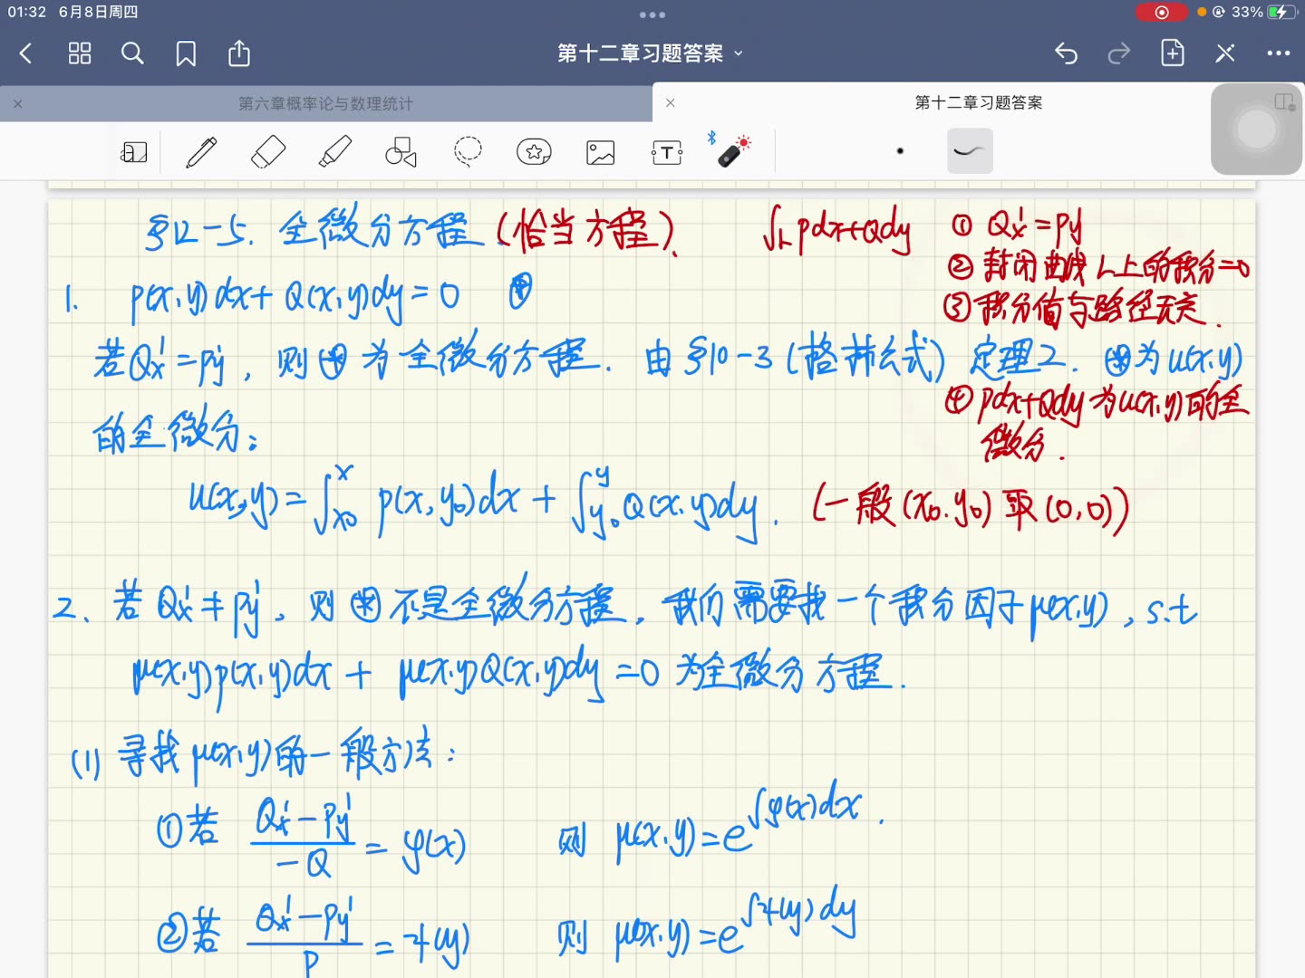Select the curved stroke style option
The image size is (1305, 978).
[x=970, y=151]
